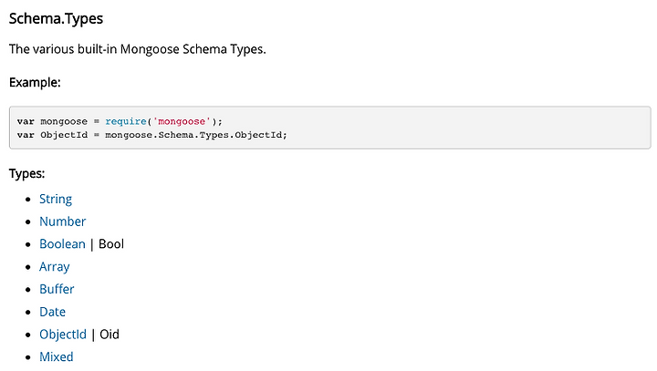Image resolution: width=657 pixels, height=371 pixels.
Task: Click the Schema.Types heading
Action: 56,19
